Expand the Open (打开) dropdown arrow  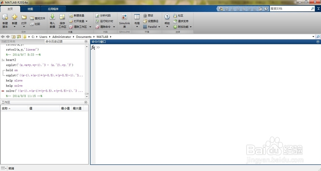pyautogui.click(x=24, y=27)
